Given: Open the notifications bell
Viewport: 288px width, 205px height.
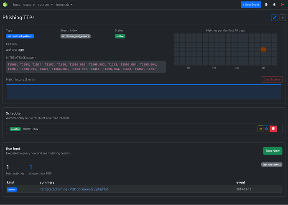Looking at the screenshot, I should pos(275,5).
